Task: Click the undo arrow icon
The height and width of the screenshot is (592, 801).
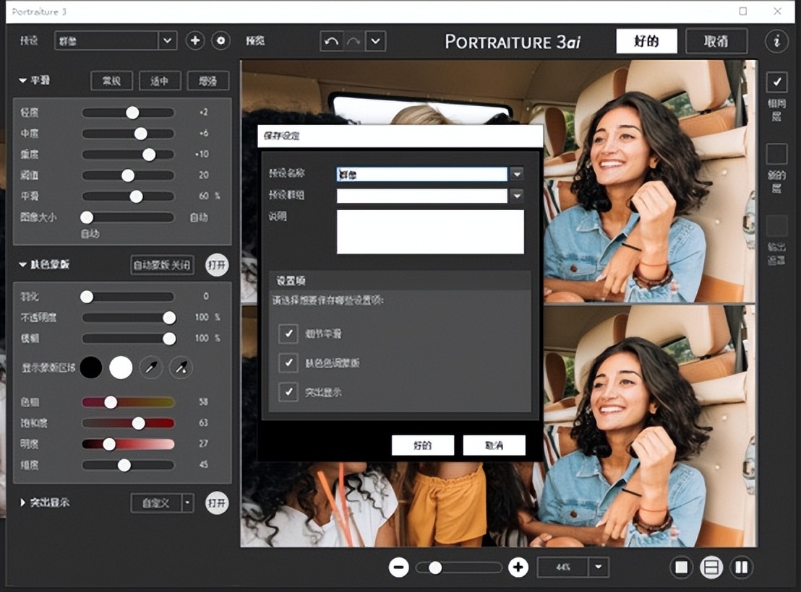Action: (x=331, y=41)
